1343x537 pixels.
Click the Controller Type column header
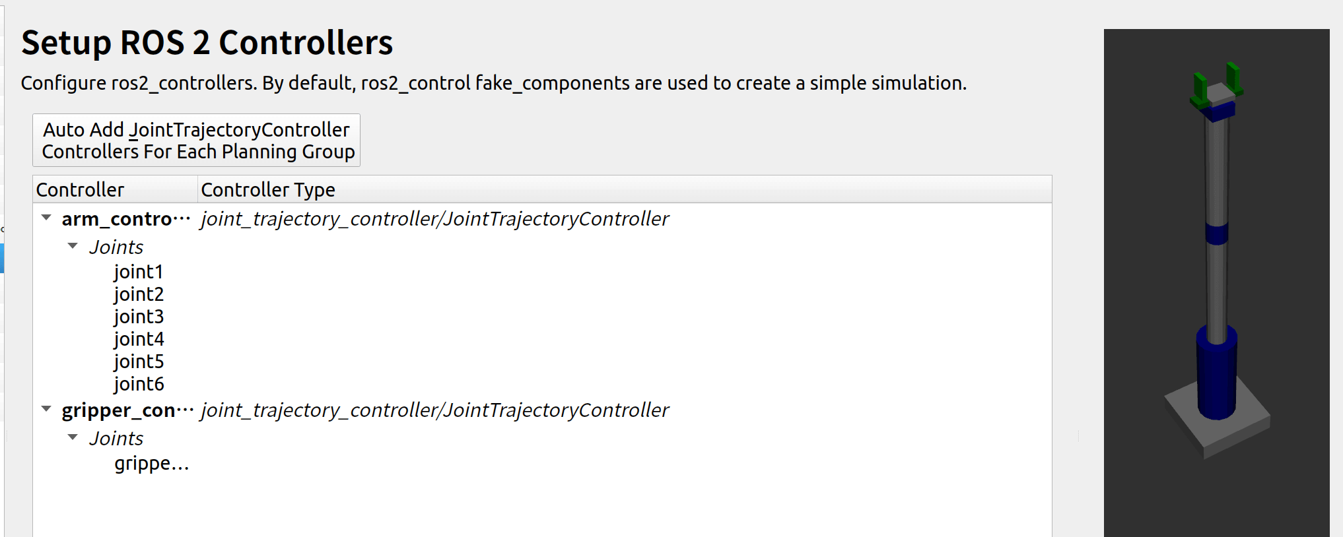point(268,190)
